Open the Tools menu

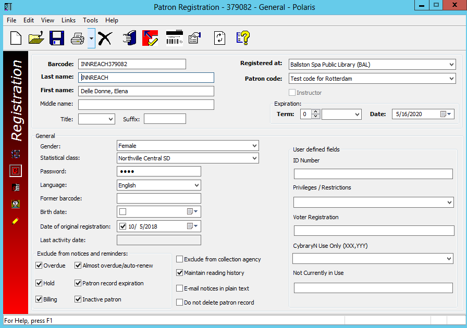coord(90,20)
